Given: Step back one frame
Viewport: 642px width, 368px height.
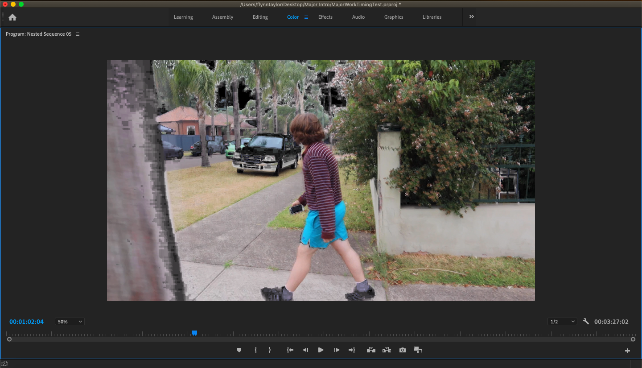Looking at the screenshot, I should [305, 350].
